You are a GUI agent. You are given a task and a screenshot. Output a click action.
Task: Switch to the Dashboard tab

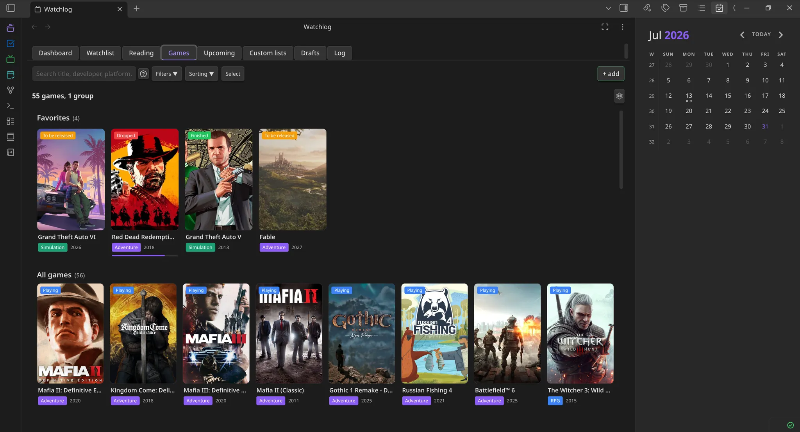point(55,53)
